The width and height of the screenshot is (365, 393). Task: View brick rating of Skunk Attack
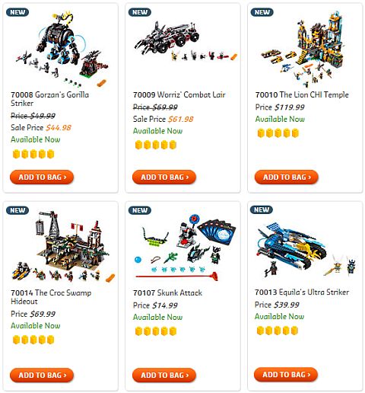(x=156, y=331)
